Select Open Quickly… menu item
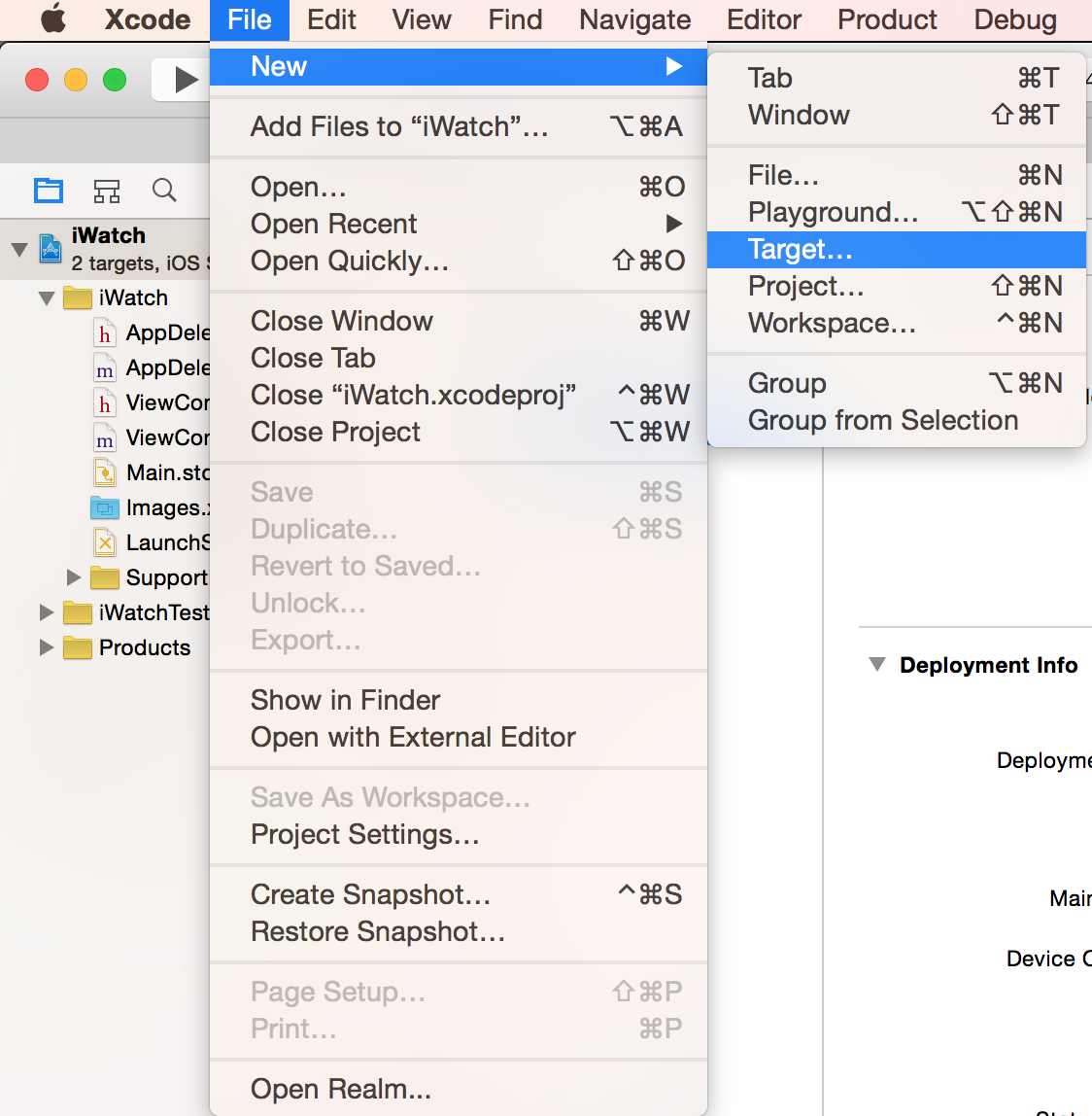Screen dimensions: 1092x1116 click(x=459, y=262)
